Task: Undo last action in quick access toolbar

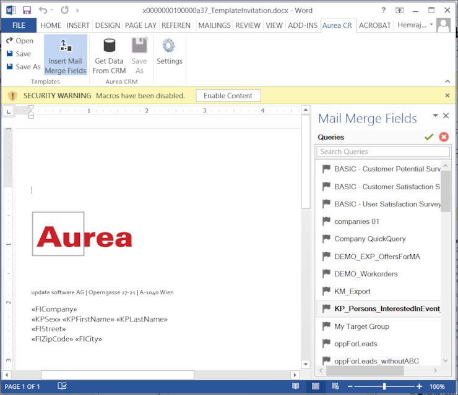Action: tap(43, 11)
